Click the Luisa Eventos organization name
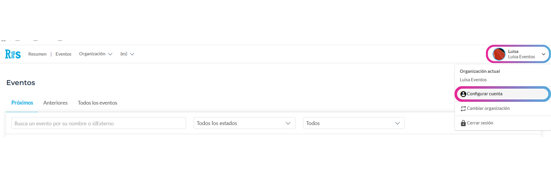The height and width of the screenshot is (179, 551). [473, 80]
